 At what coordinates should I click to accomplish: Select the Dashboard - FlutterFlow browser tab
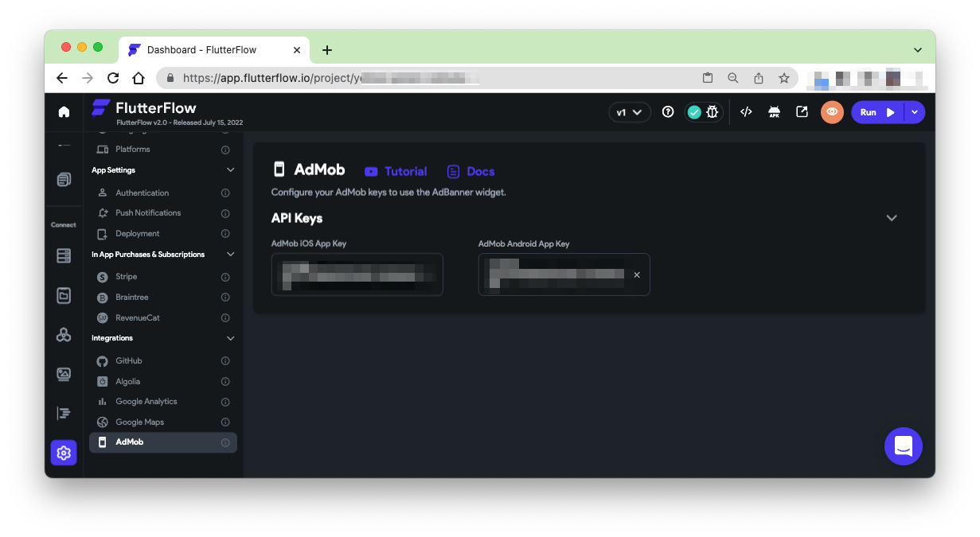(x=214, y=50)
